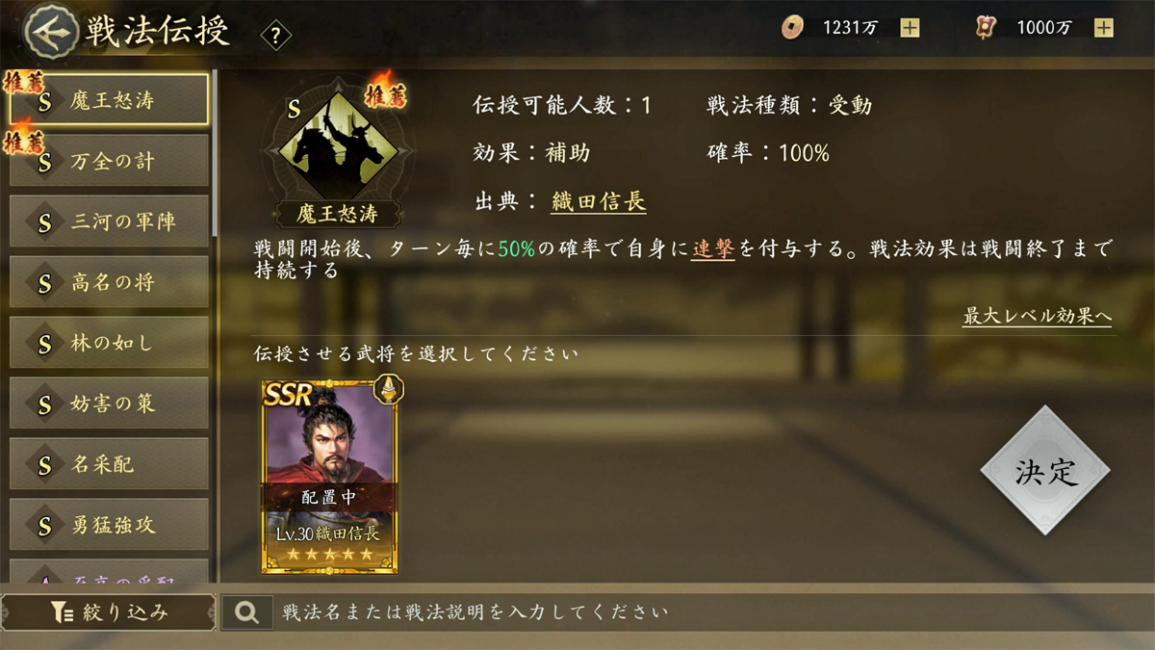Click the underlined 連撃 keyword link

(713, 249)
